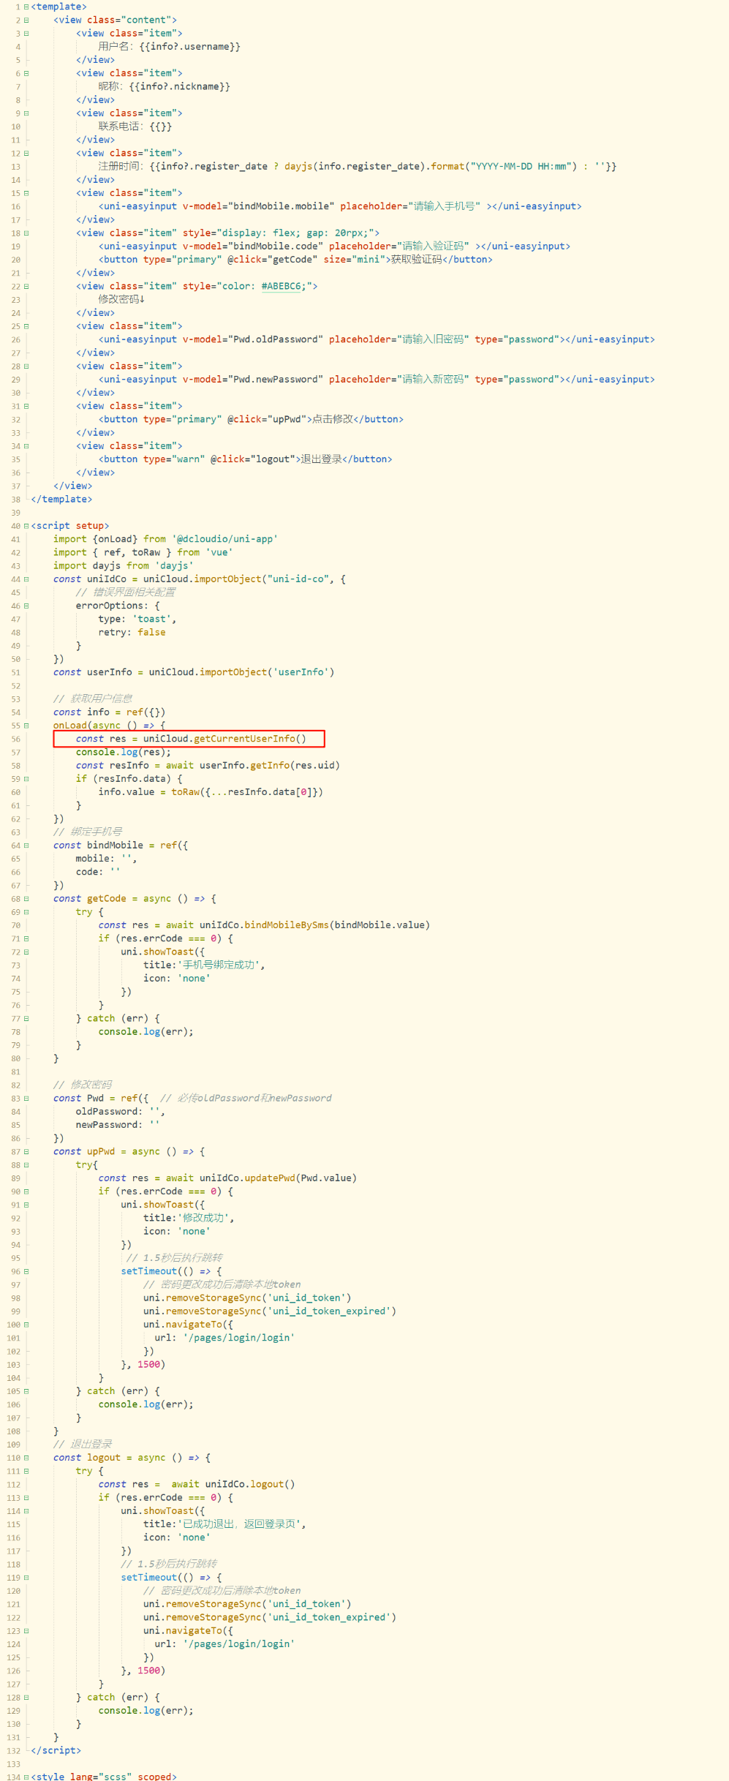Click the uniIdCo.logout() call

[250, 1484]
